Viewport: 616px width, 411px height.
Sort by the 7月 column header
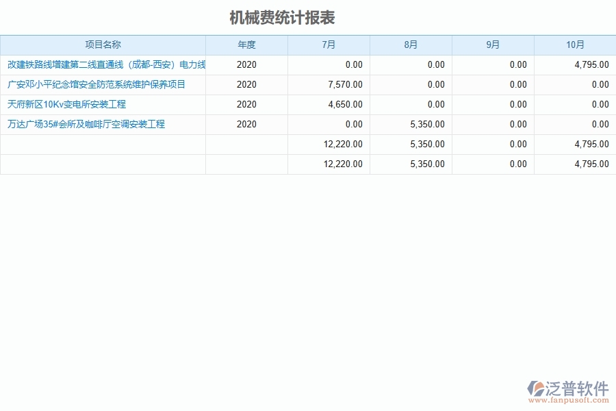[329, 45]
